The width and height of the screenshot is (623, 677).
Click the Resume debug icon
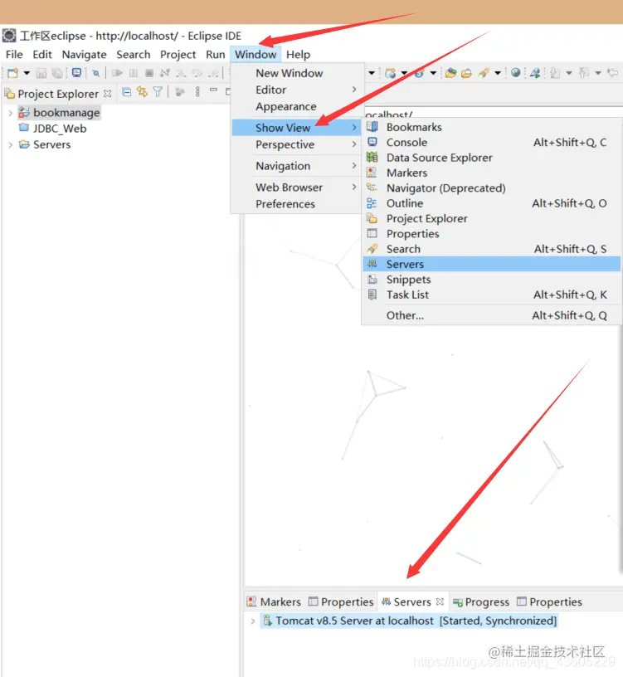tap(117, 73)
